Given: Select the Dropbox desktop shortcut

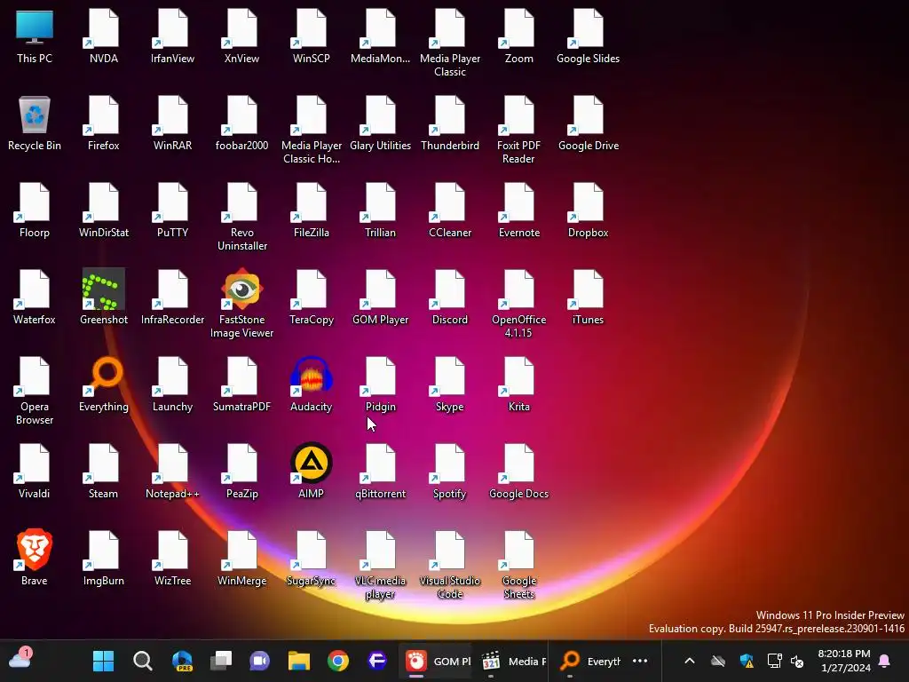Looking at the screenshot, I should point(588,210).
